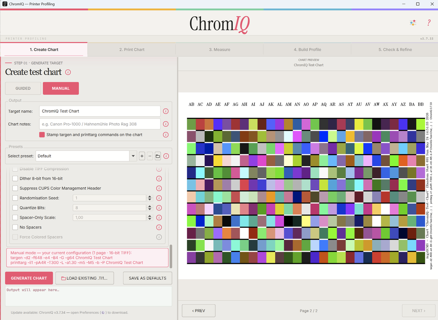Show info for Chart notes field
Screen dimensions: 438x320
tap(166, 124)
